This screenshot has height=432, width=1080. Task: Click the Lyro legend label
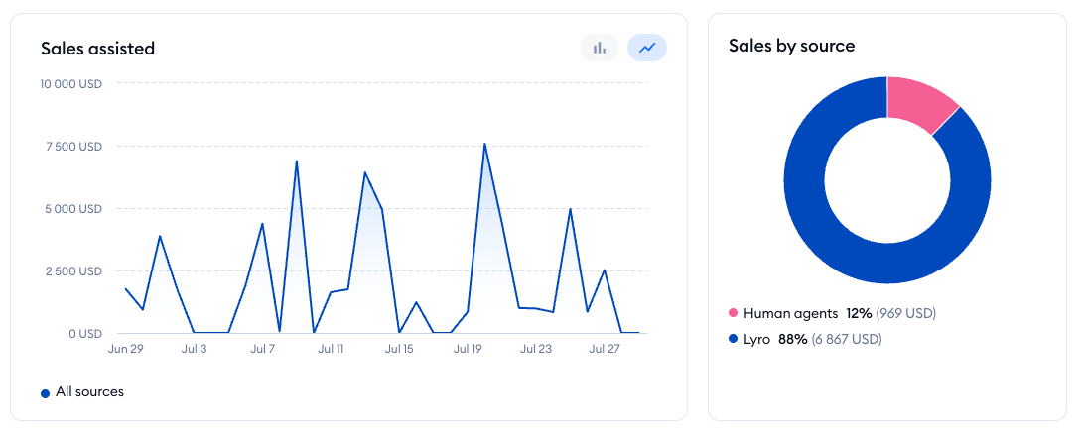757,339
